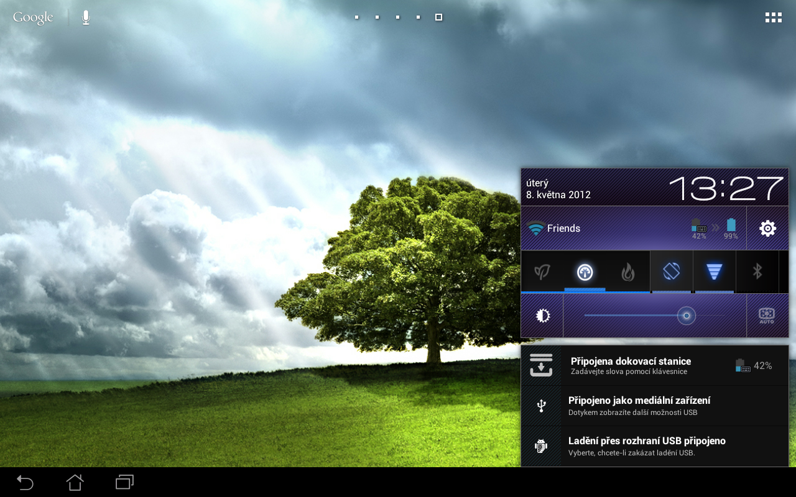Enable Bluetooth from quick settings

tap(757, 271)
